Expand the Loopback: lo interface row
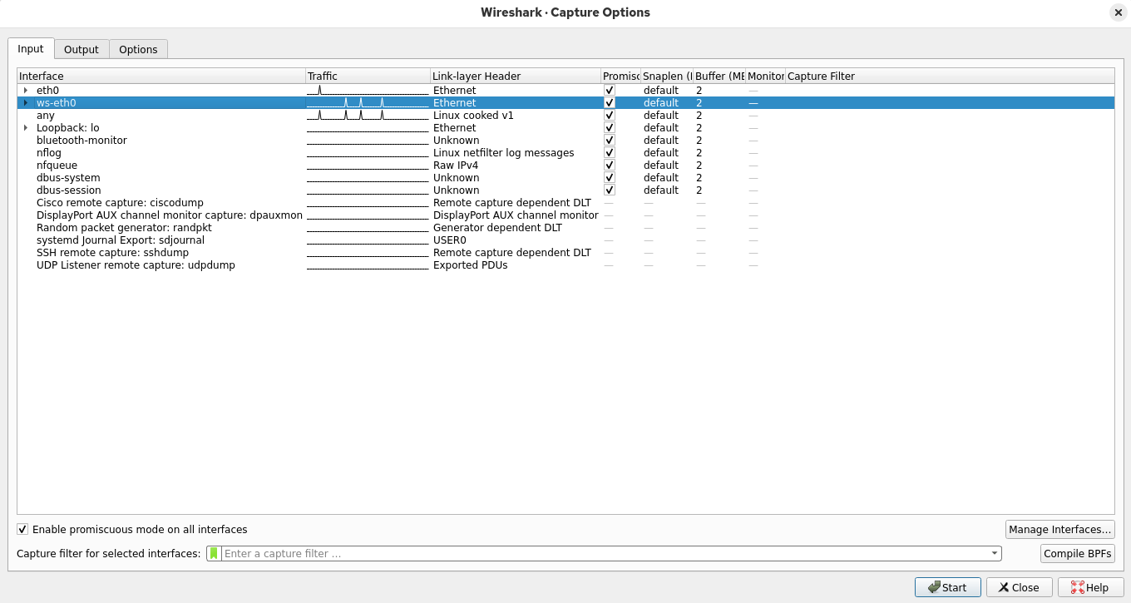 click(26, 128)
